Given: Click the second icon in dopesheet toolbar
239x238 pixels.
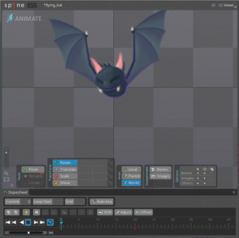Looking at the screenshot, I should click(x=16, y=212).
